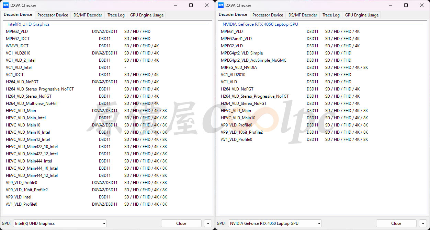Switch to DS/MF Decoder tab in the NVIDIA window

303,15
